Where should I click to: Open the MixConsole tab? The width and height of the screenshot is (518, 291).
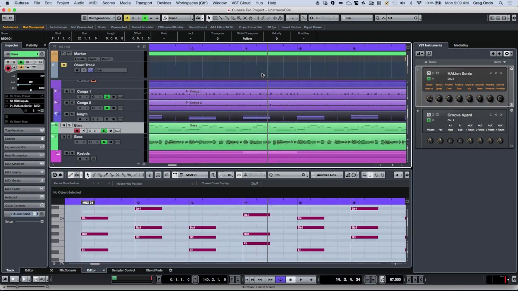(68, 270)
